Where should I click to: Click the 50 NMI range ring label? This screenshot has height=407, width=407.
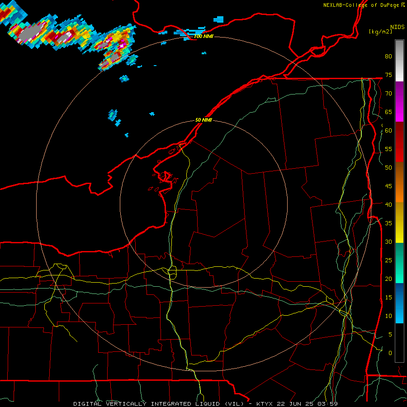point(203,120)
